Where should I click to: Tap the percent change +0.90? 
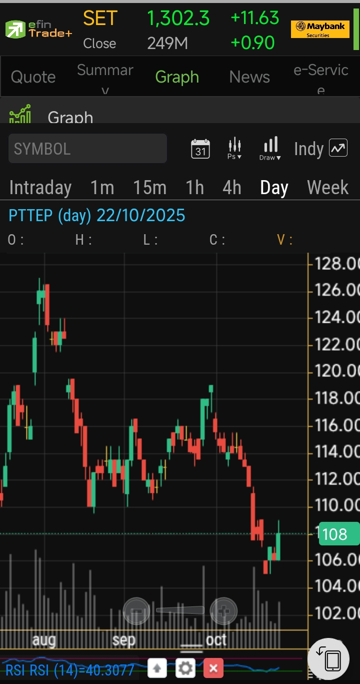[252, 43]
